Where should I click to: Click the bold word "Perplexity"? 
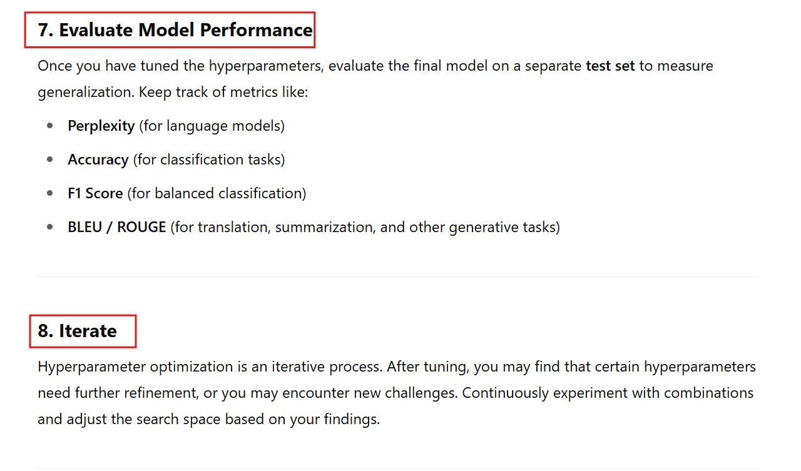tap(101, 126)
